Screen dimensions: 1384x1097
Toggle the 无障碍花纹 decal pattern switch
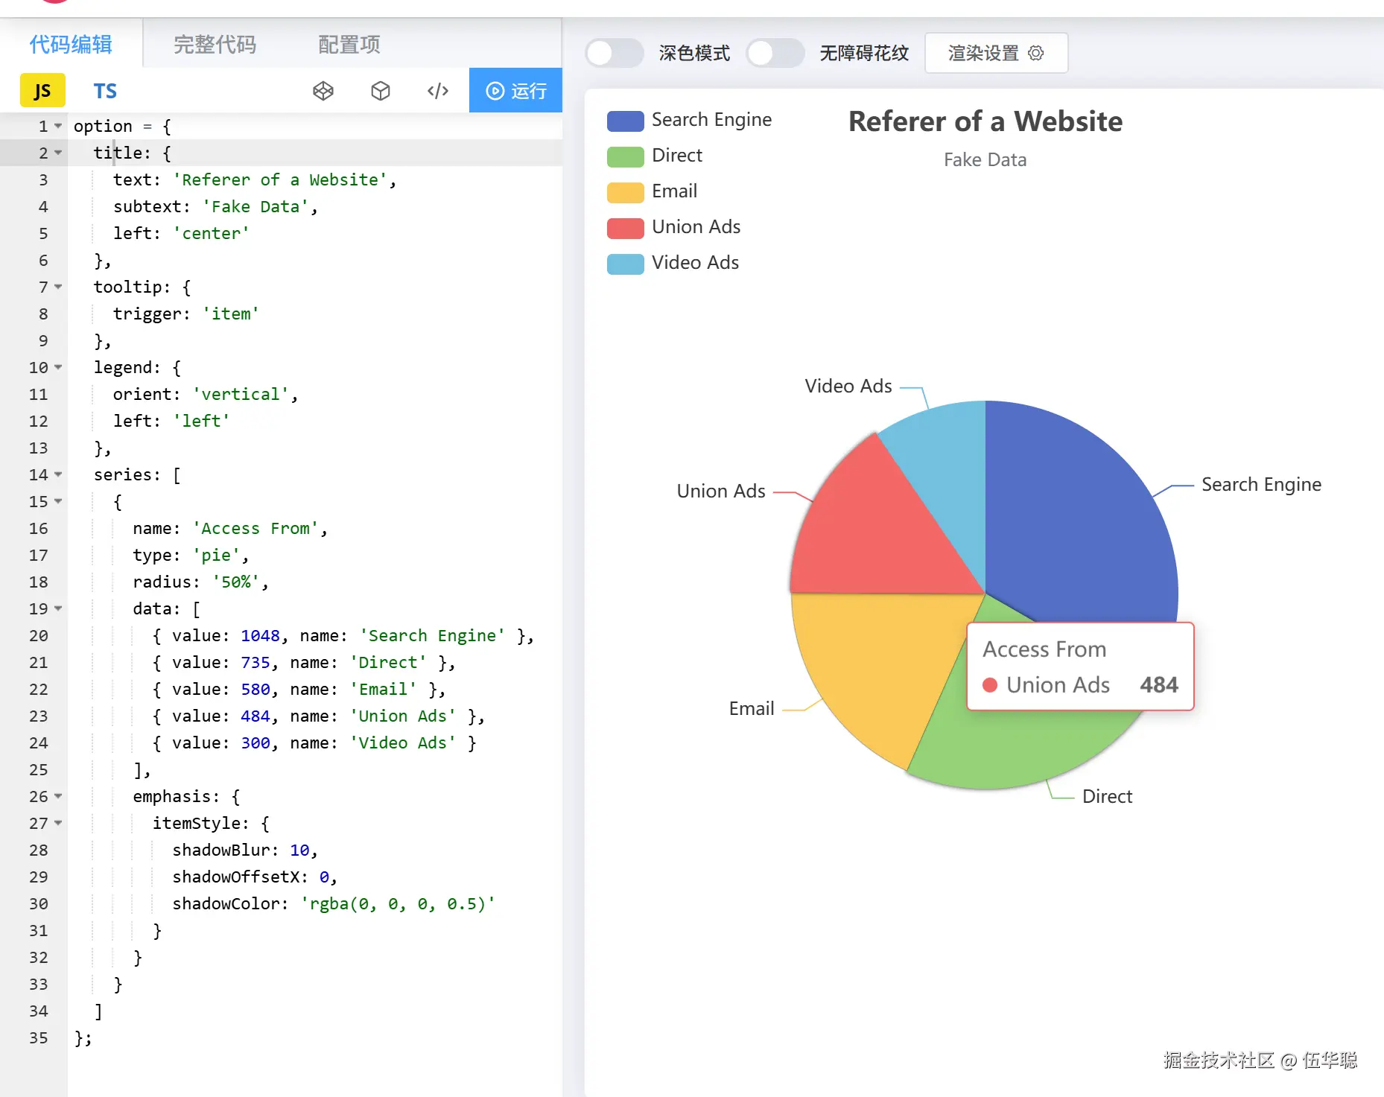click(775, 53)
